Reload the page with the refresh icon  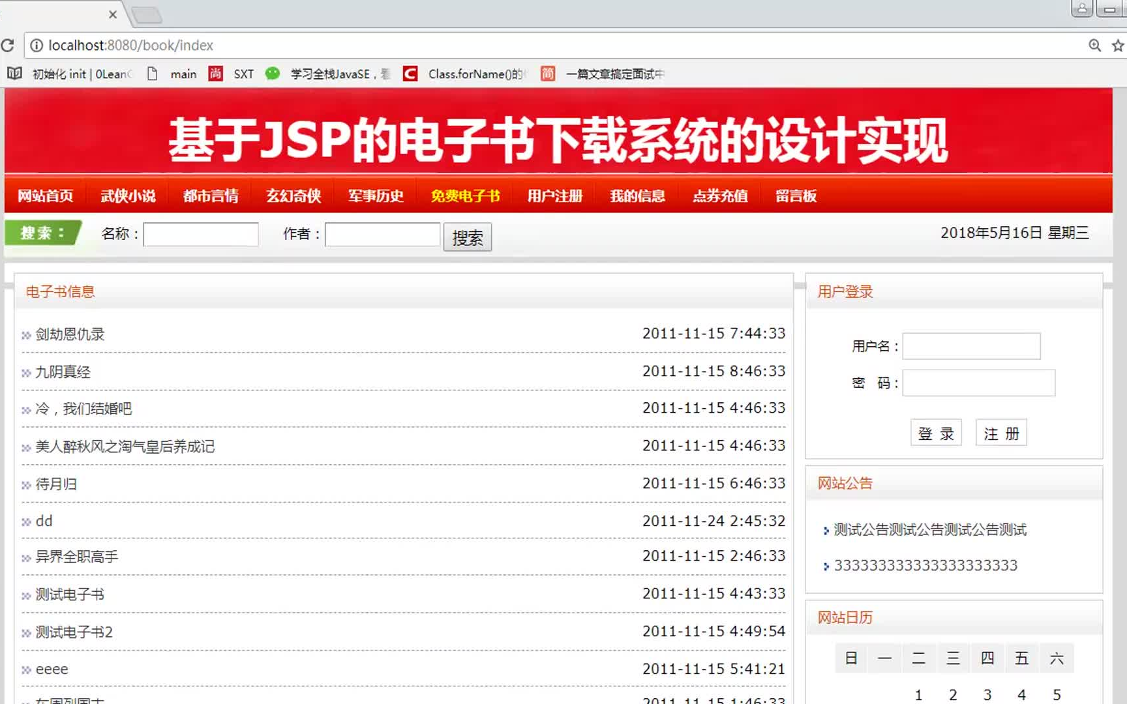coord(7,46)
